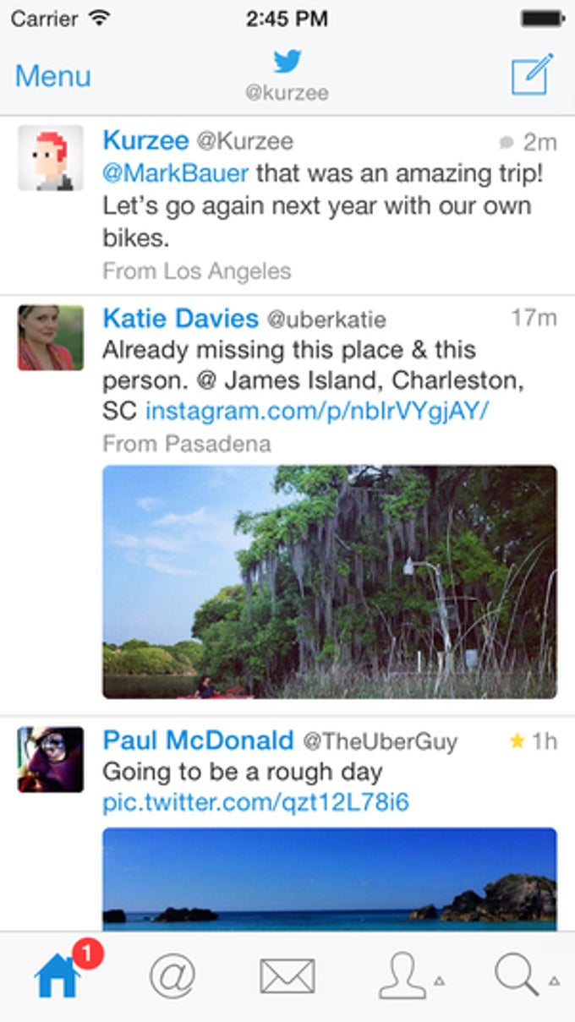The height and width of the screenshot is (1022, 575).
Task: Tap the Twitter bird logo
Action: 287,63
